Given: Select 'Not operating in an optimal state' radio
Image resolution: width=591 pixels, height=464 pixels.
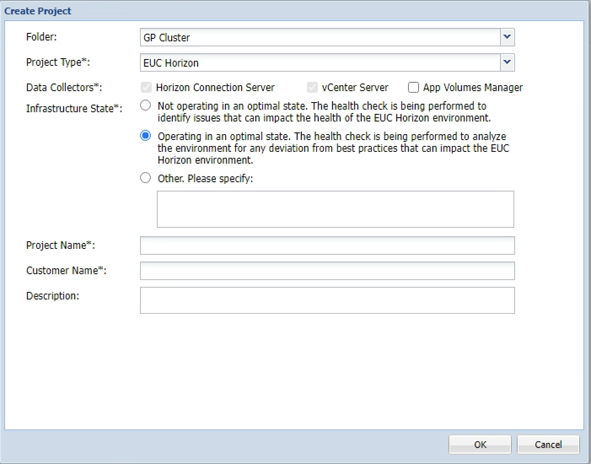Looking at the screenshot, I should 145,105.
